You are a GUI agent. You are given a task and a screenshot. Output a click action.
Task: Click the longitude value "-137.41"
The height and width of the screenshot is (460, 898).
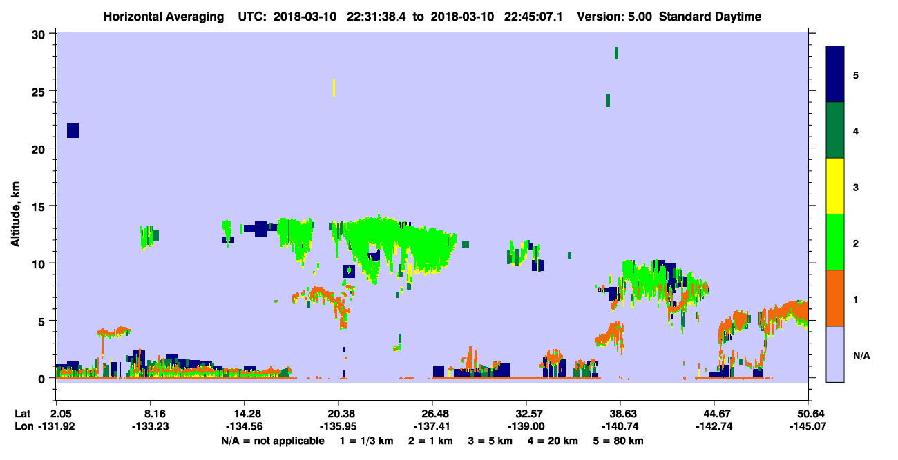point(432,426)
